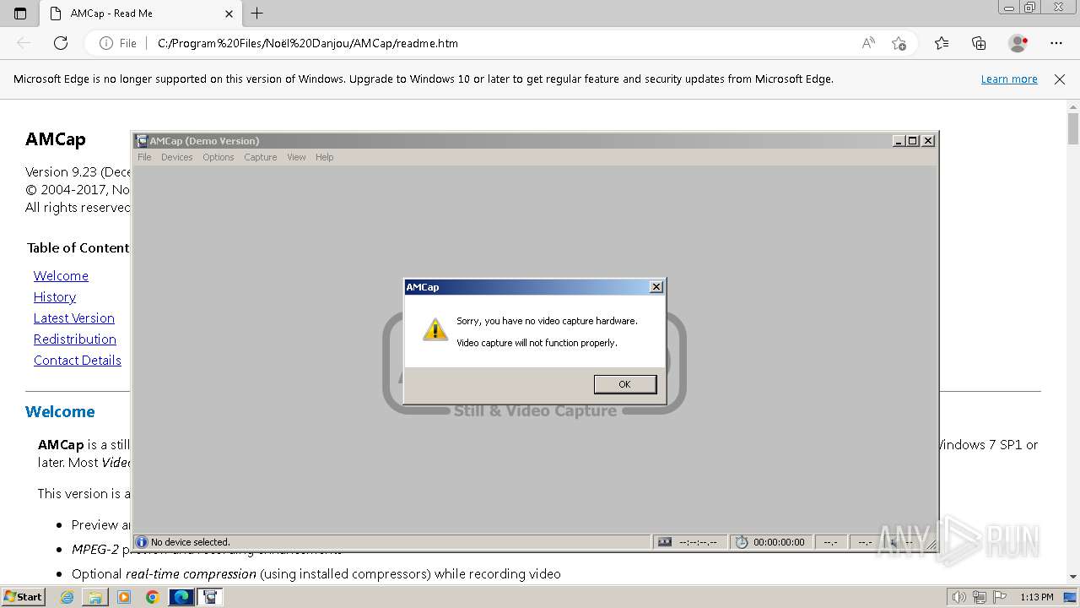Click the info icon in AMCap status bar
1080x608 pixels.
click(x=142, y=542)
